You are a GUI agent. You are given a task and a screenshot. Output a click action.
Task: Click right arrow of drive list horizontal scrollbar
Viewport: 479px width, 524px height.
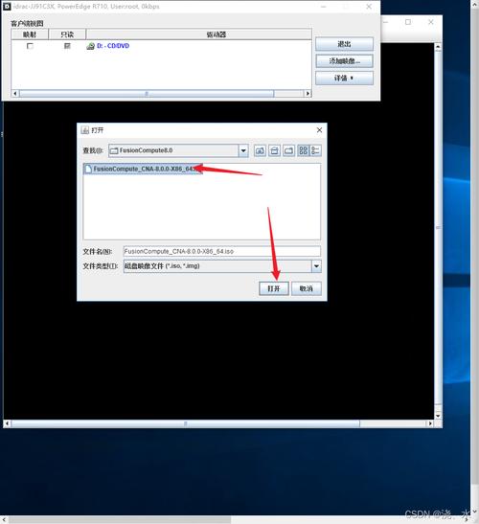[308, 94]
